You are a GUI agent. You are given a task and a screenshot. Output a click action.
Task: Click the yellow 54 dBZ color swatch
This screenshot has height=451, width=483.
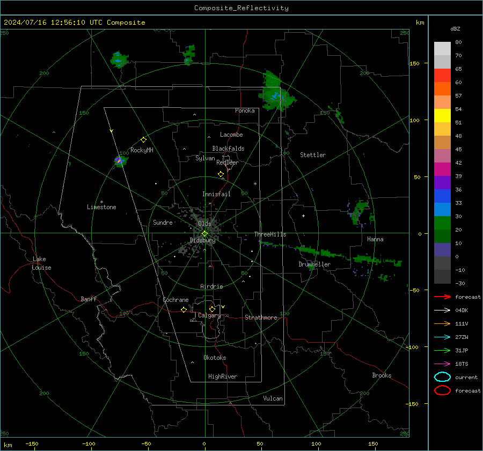coord(442,115)
